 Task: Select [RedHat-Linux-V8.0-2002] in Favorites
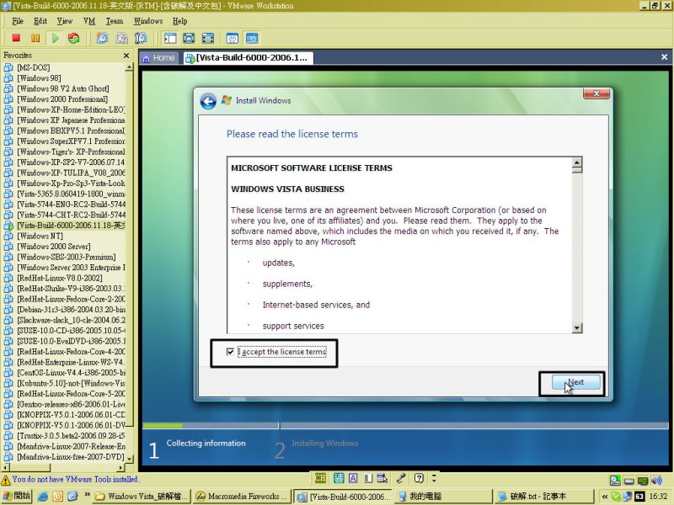click(x=60, y=279)
